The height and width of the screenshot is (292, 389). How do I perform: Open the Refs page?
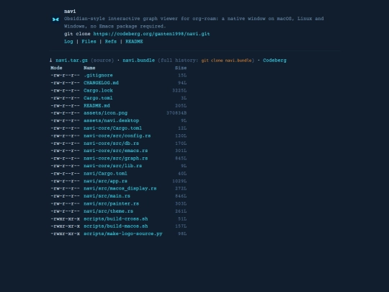tap(111, 42)
